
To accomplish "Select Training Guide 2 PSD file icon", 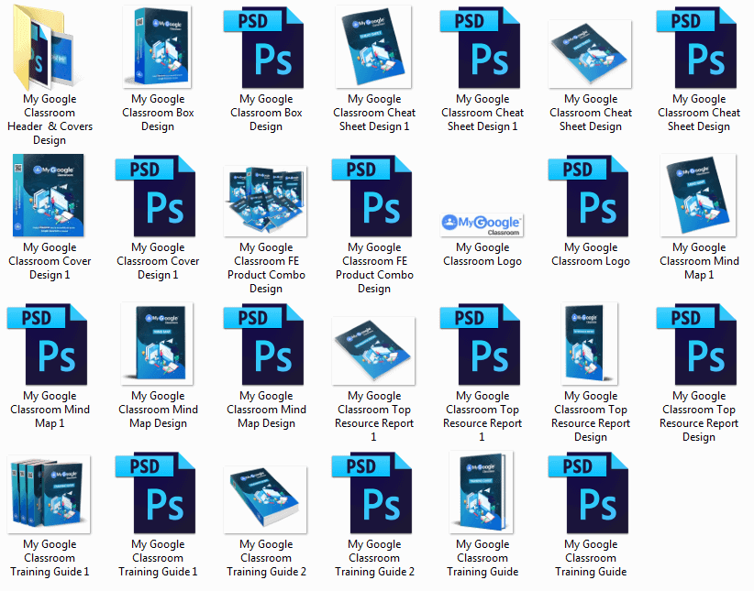I will [371, 493].
